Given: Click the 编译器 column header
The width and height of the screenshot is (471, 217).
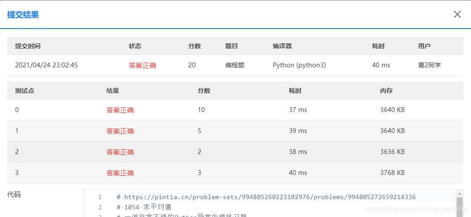Looking at the screenshot, I should [x=282, y=46].
